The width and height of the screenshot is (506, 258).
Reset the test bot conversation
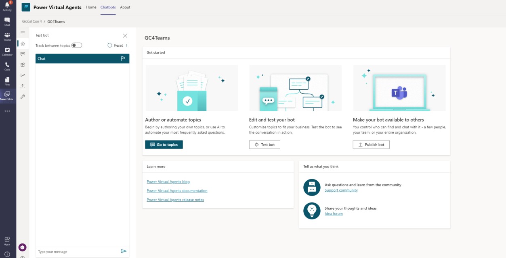pyautogui.click(x=115, y=45)
